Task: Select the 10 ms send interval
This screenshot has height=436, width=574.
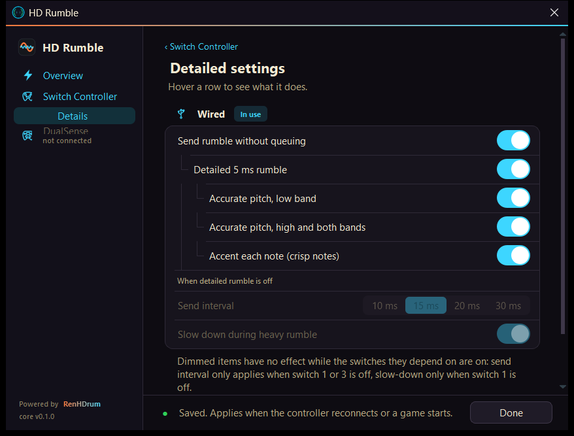Action: 384,306
